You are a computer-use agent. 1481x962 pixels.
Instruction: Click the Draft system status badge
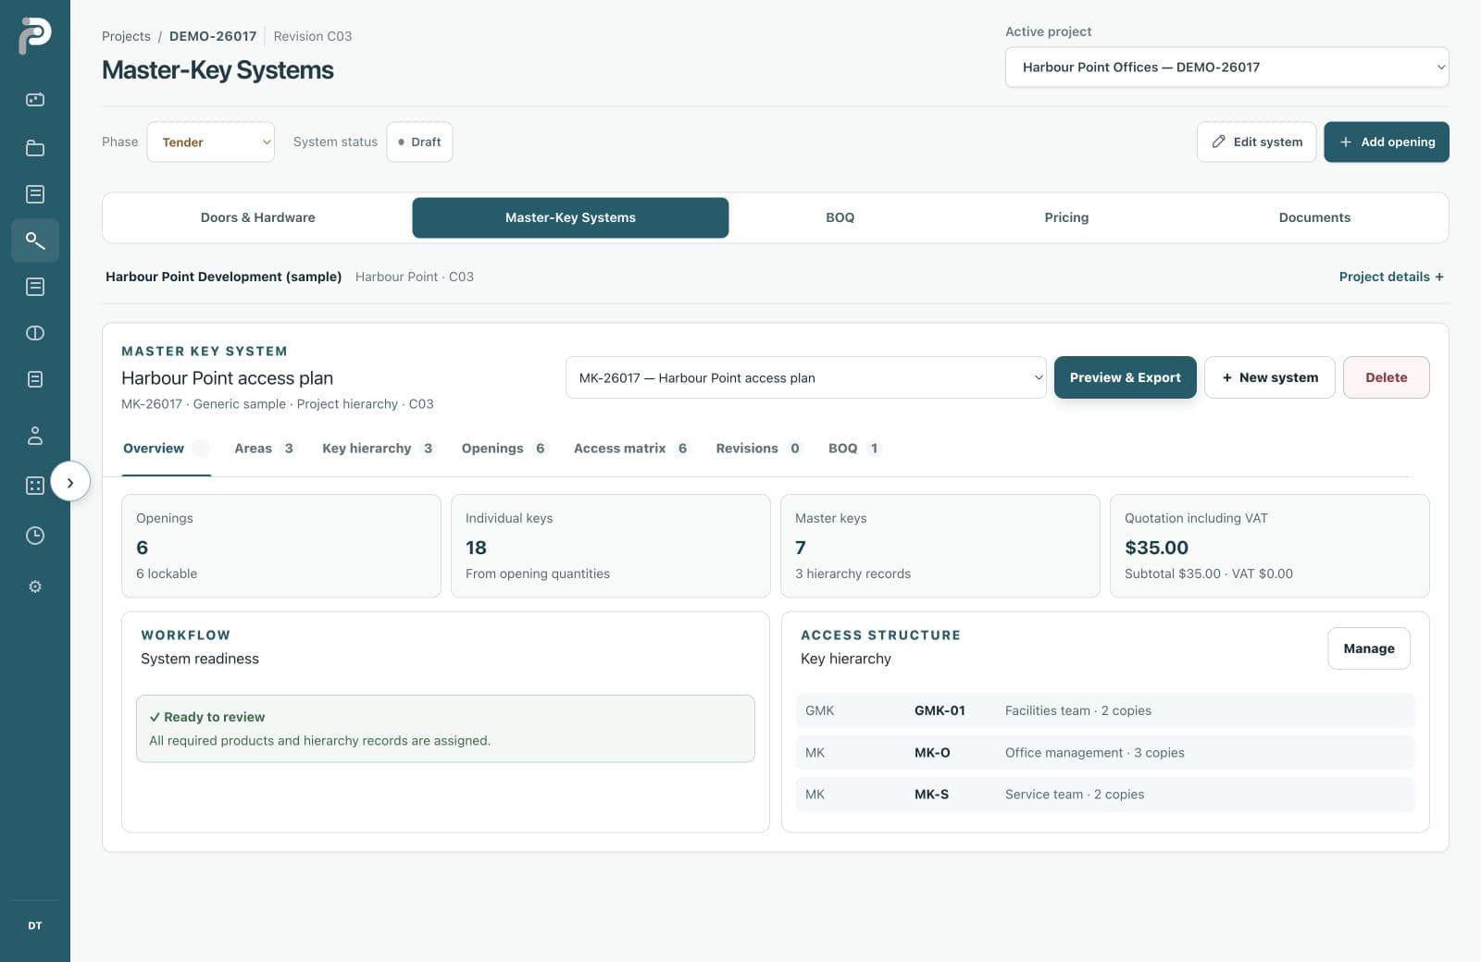[419, 142]
